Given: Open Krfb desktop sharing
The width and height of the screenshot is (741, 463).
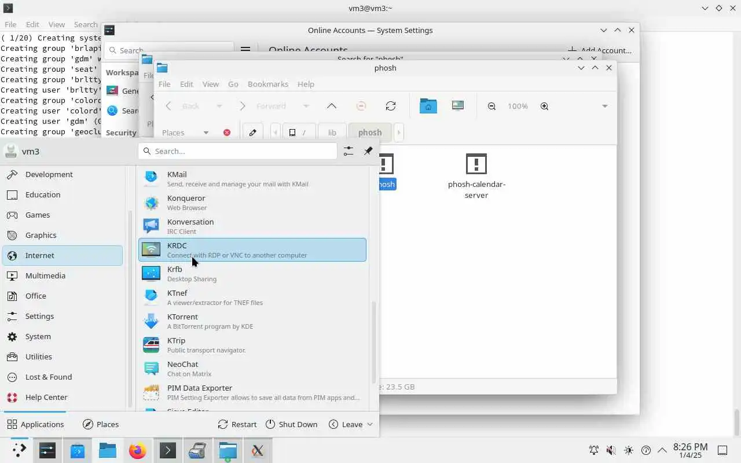Looking at the screenshot, I should pos(252,274).
